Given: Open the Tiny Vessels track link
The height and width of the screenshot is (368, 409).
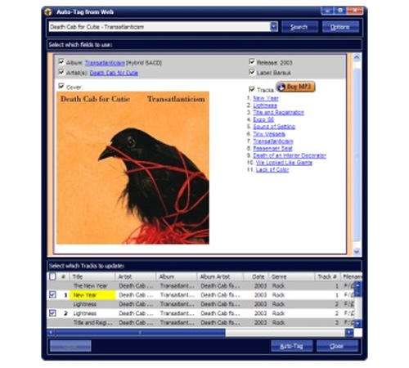Looking at the screenshot, I should tap(269, 134).
